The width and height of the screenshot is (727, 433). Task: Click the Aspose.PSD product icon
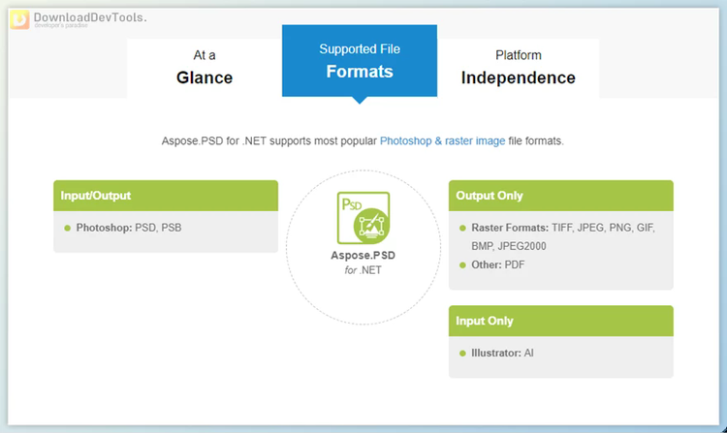(363, 218)
